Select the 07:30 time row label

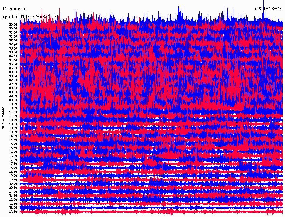coord(13,84)
